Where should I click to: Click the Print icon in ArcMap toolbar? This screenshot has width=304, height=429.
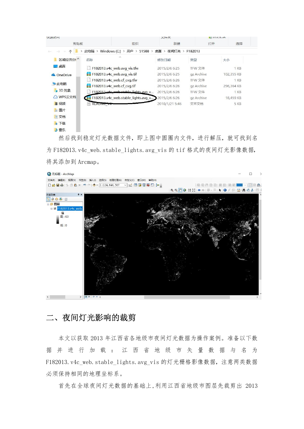tap(62, 185)
